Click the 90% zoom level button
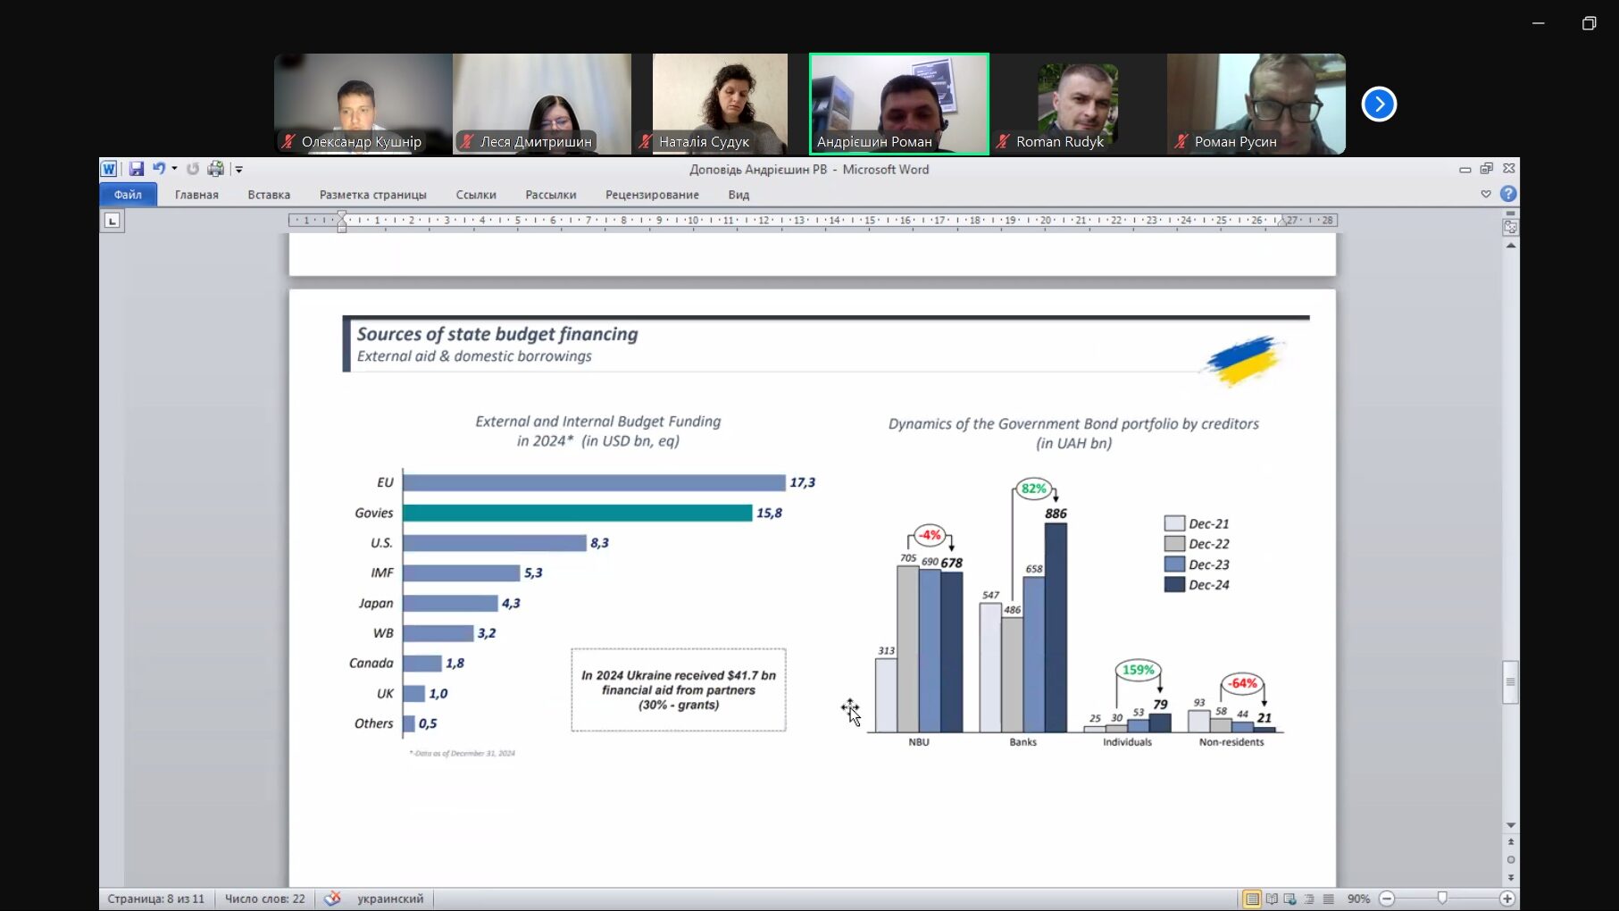The image size is (1619, 911). pyautogui.click(x=1358, y=898)
